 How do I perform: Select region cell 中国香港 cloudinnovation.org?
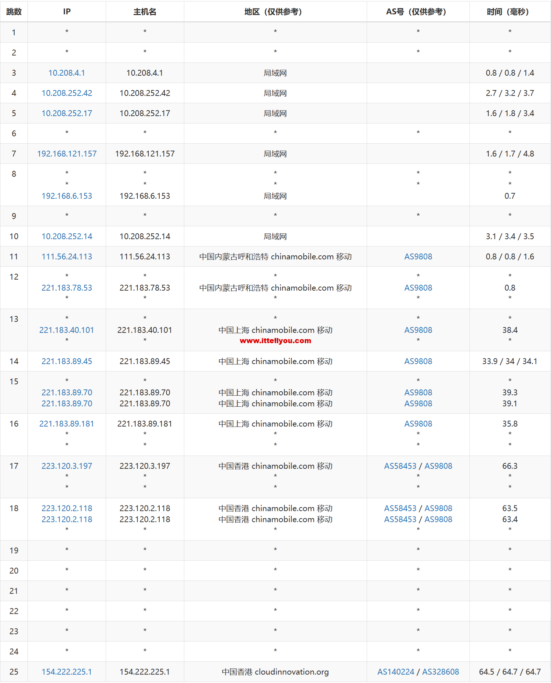(275, 672)
